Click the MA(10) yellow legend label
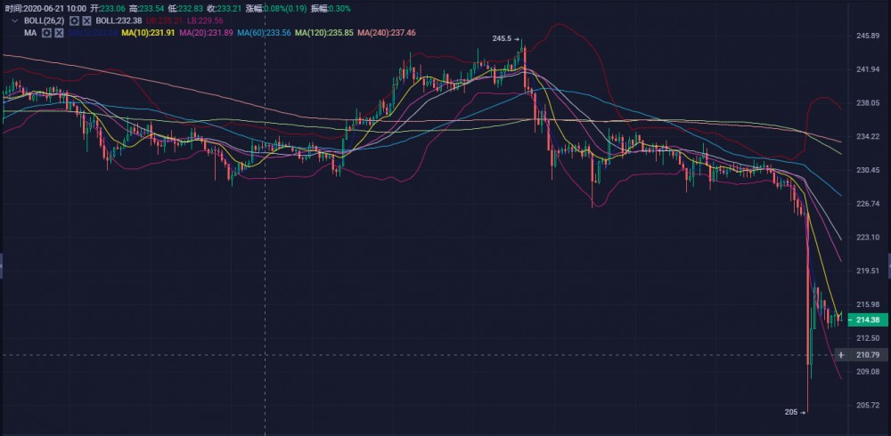Screen dimensions: 891x436 point(148,33)
